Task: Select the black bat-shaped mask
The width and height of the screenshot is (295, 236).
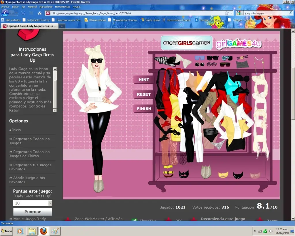Action: coord(238,175)
